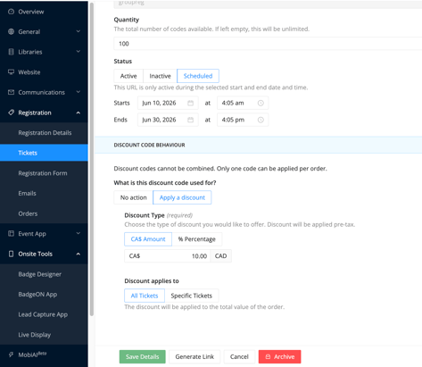
Task: Click the Libraries book icon
Action: coord(11,52)
